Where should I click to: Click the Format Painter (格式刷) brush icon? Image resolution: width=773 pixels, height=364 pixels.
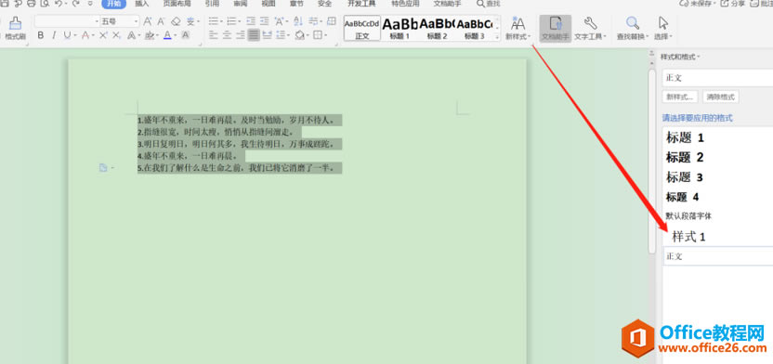15,22
